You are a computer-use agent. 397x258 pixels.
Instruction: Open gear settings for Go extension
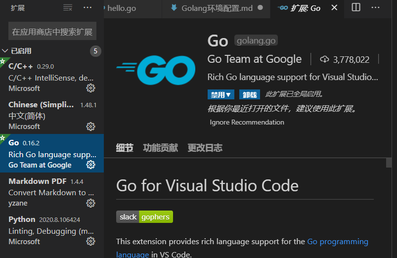point(90,165)
